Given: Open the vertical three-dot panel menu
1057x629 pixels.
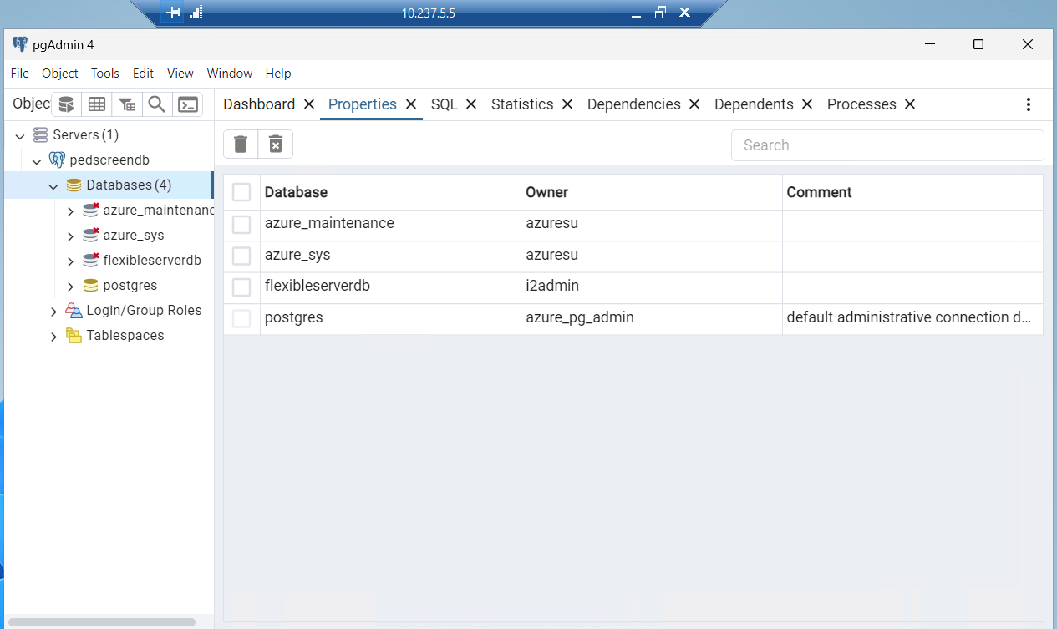Looking at the screenshot, I should [x=1029, y=104].
